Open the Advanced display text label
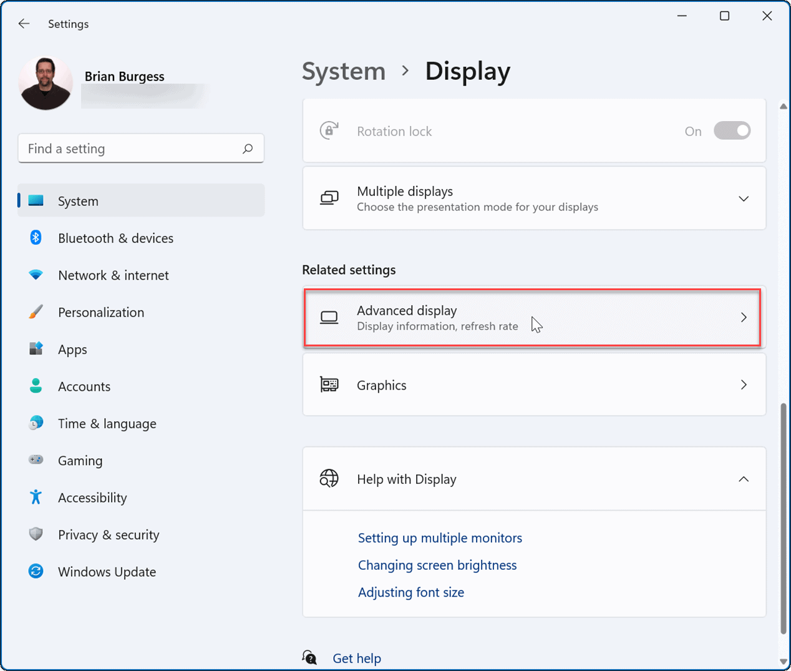 point(407,310)
